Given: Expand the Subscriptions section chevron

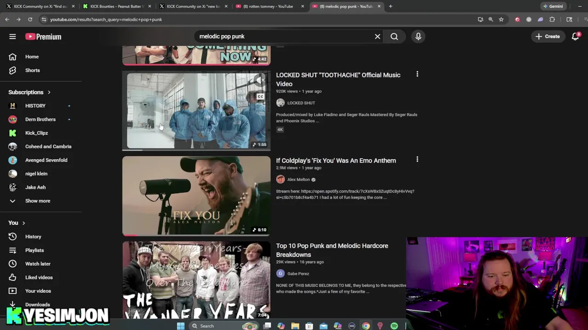Looking at the screenshot, I should (x=49, y=92).
